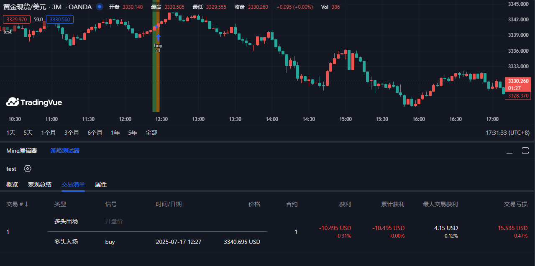This screenshot has width=535, height=266.
Task: Click the blue market status dot next to OANDA
Action: (x=99, y=7)
